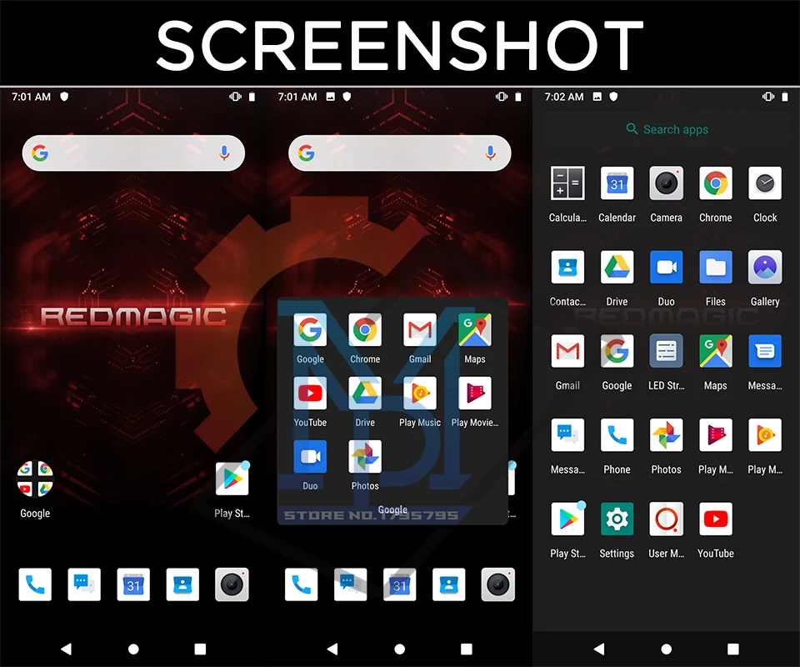The height and width of the screenshot is (667, 800).
Task: Open Play Movies in the app drawer
Action: click(715, 434)
